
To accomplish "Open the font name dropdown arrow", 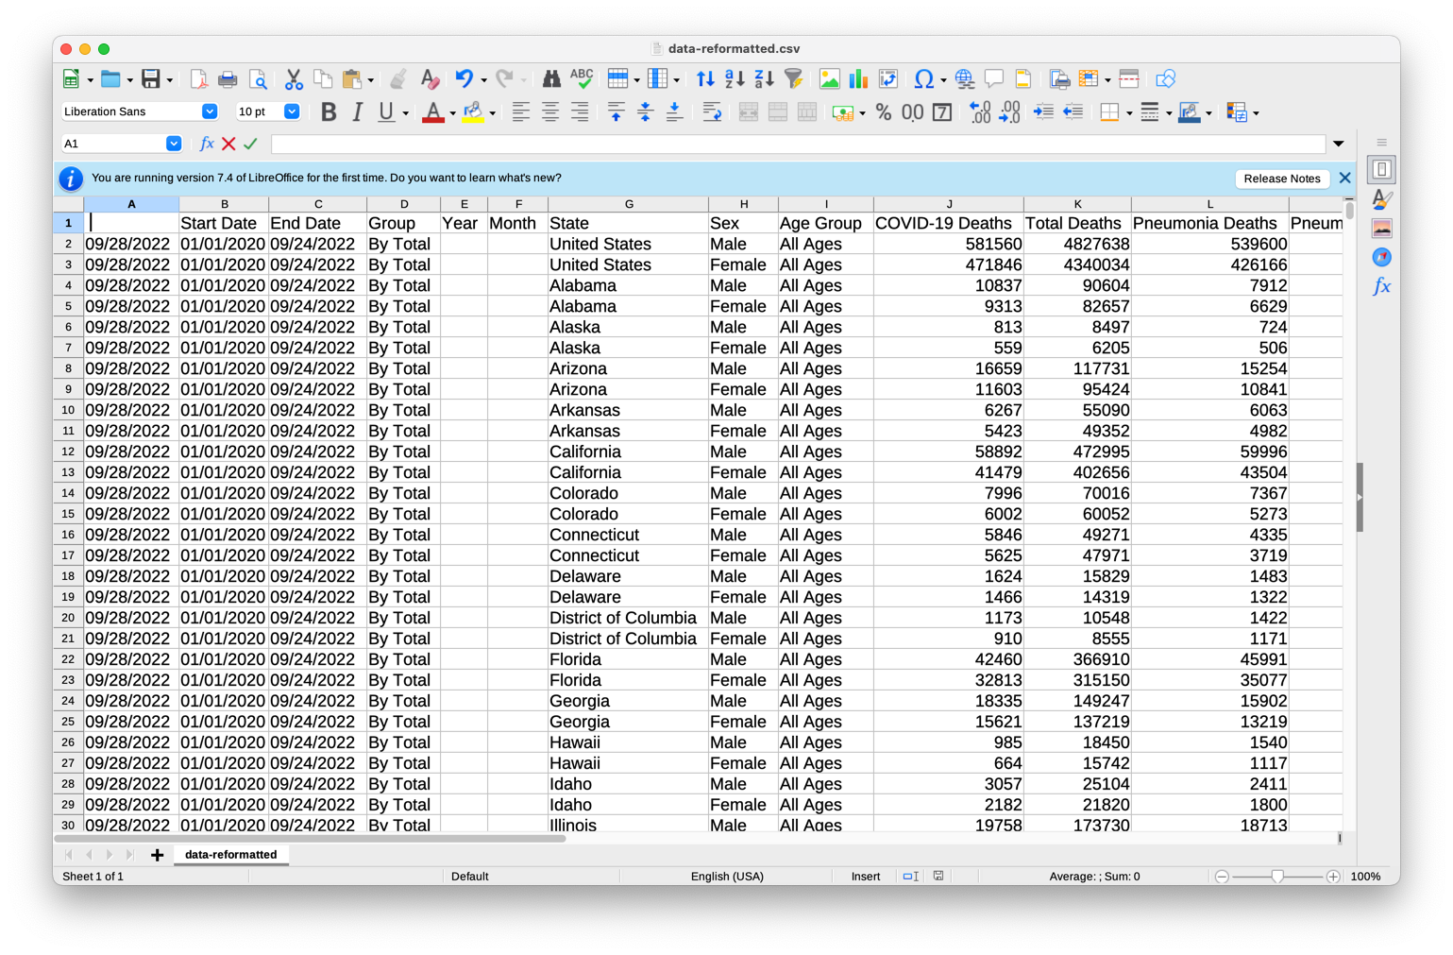I will [210, 111].
